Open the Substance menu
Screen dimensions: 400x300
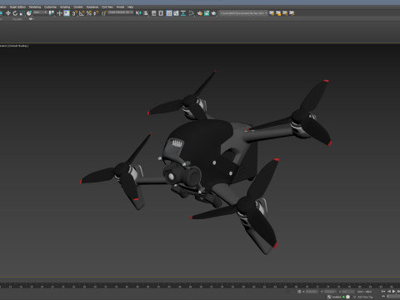click(x=92, y=7)
